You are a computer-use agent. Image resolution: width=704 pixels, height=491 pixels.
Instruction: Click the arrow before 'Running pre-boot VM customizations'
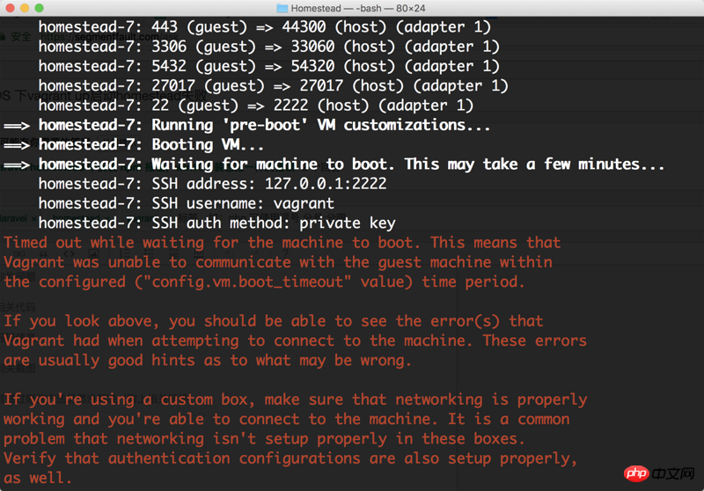pyautogui.click(x=17, y=125)
